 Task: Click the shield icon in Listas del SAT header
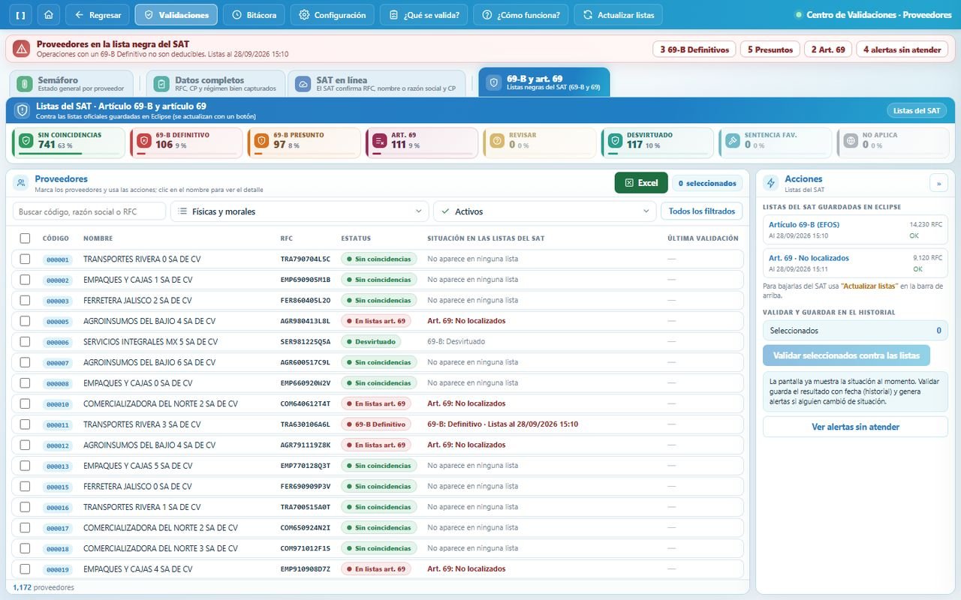[x=22, y=110]
